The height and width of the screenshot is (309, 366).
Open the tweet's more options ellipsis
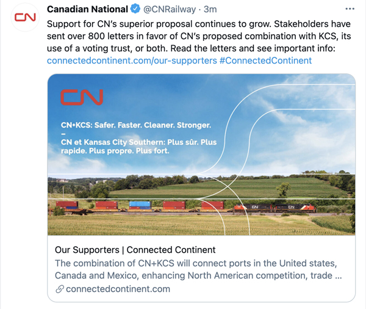(x=349, y=10)
